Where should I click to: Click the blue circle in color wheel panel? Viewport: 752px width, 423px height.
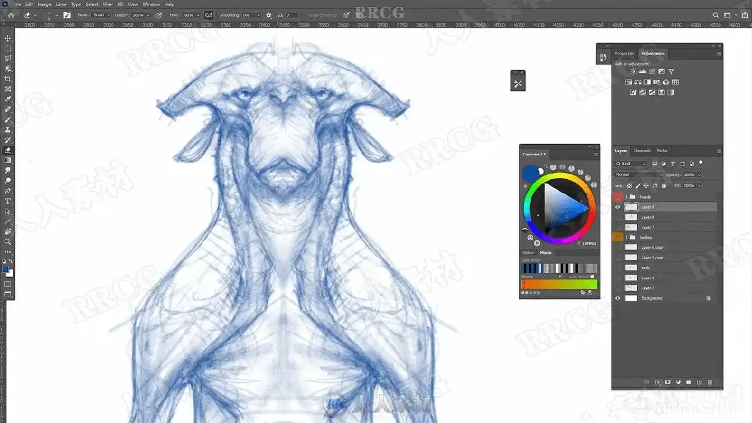[531, 174]
